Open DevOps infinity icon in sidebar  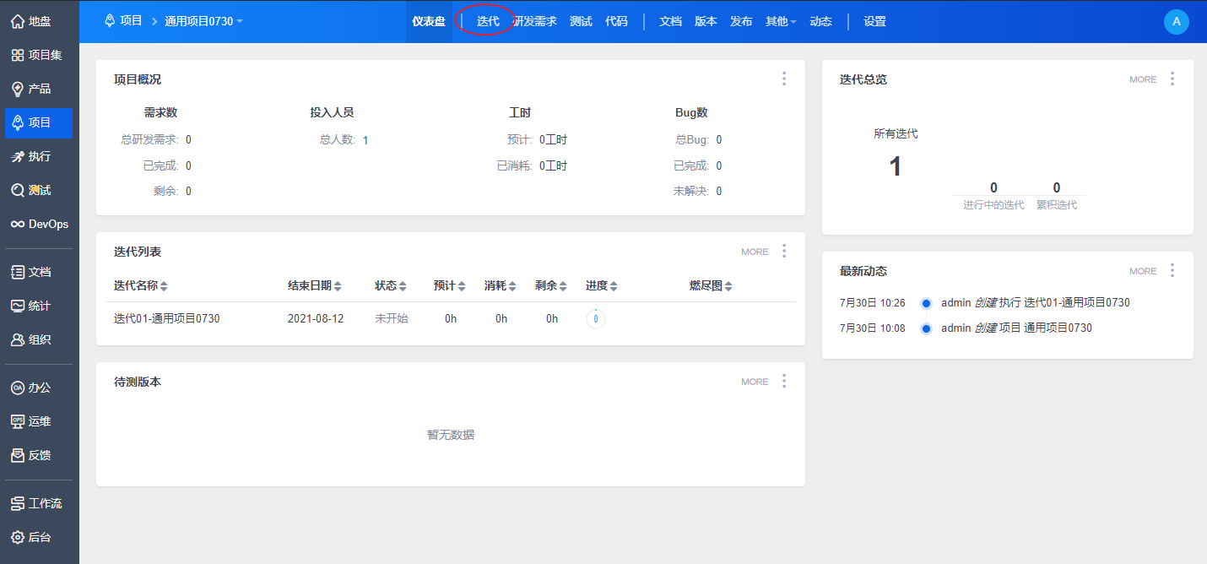pos(17,225)
